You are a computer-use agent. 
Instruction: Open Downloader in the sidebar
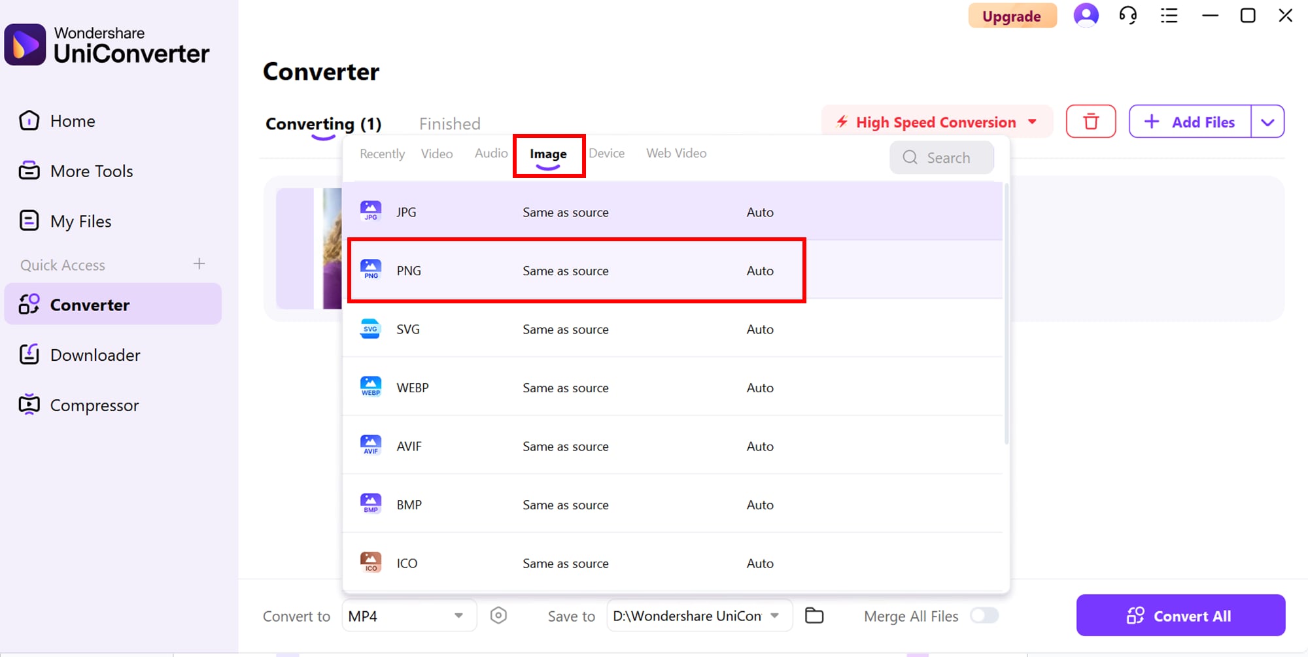95,355
